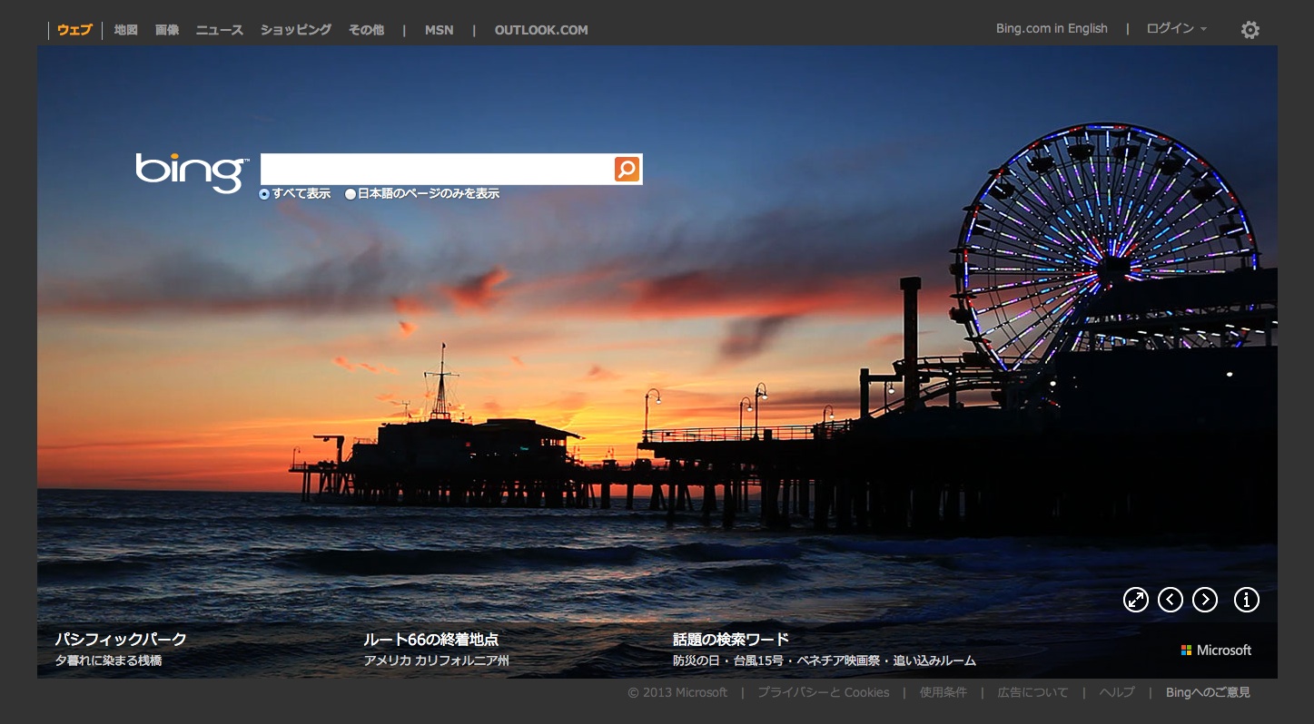Switch to the 画像 tab
The width and height of the screenshot is (1314, 724).
[x=167, y=30]
